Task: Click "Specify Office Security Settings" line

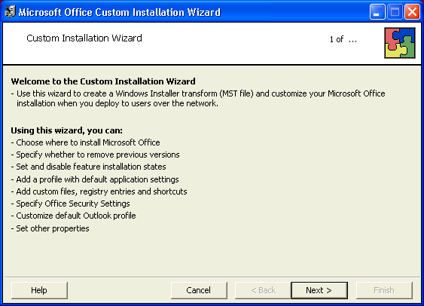Action: (x=70, y=203)
